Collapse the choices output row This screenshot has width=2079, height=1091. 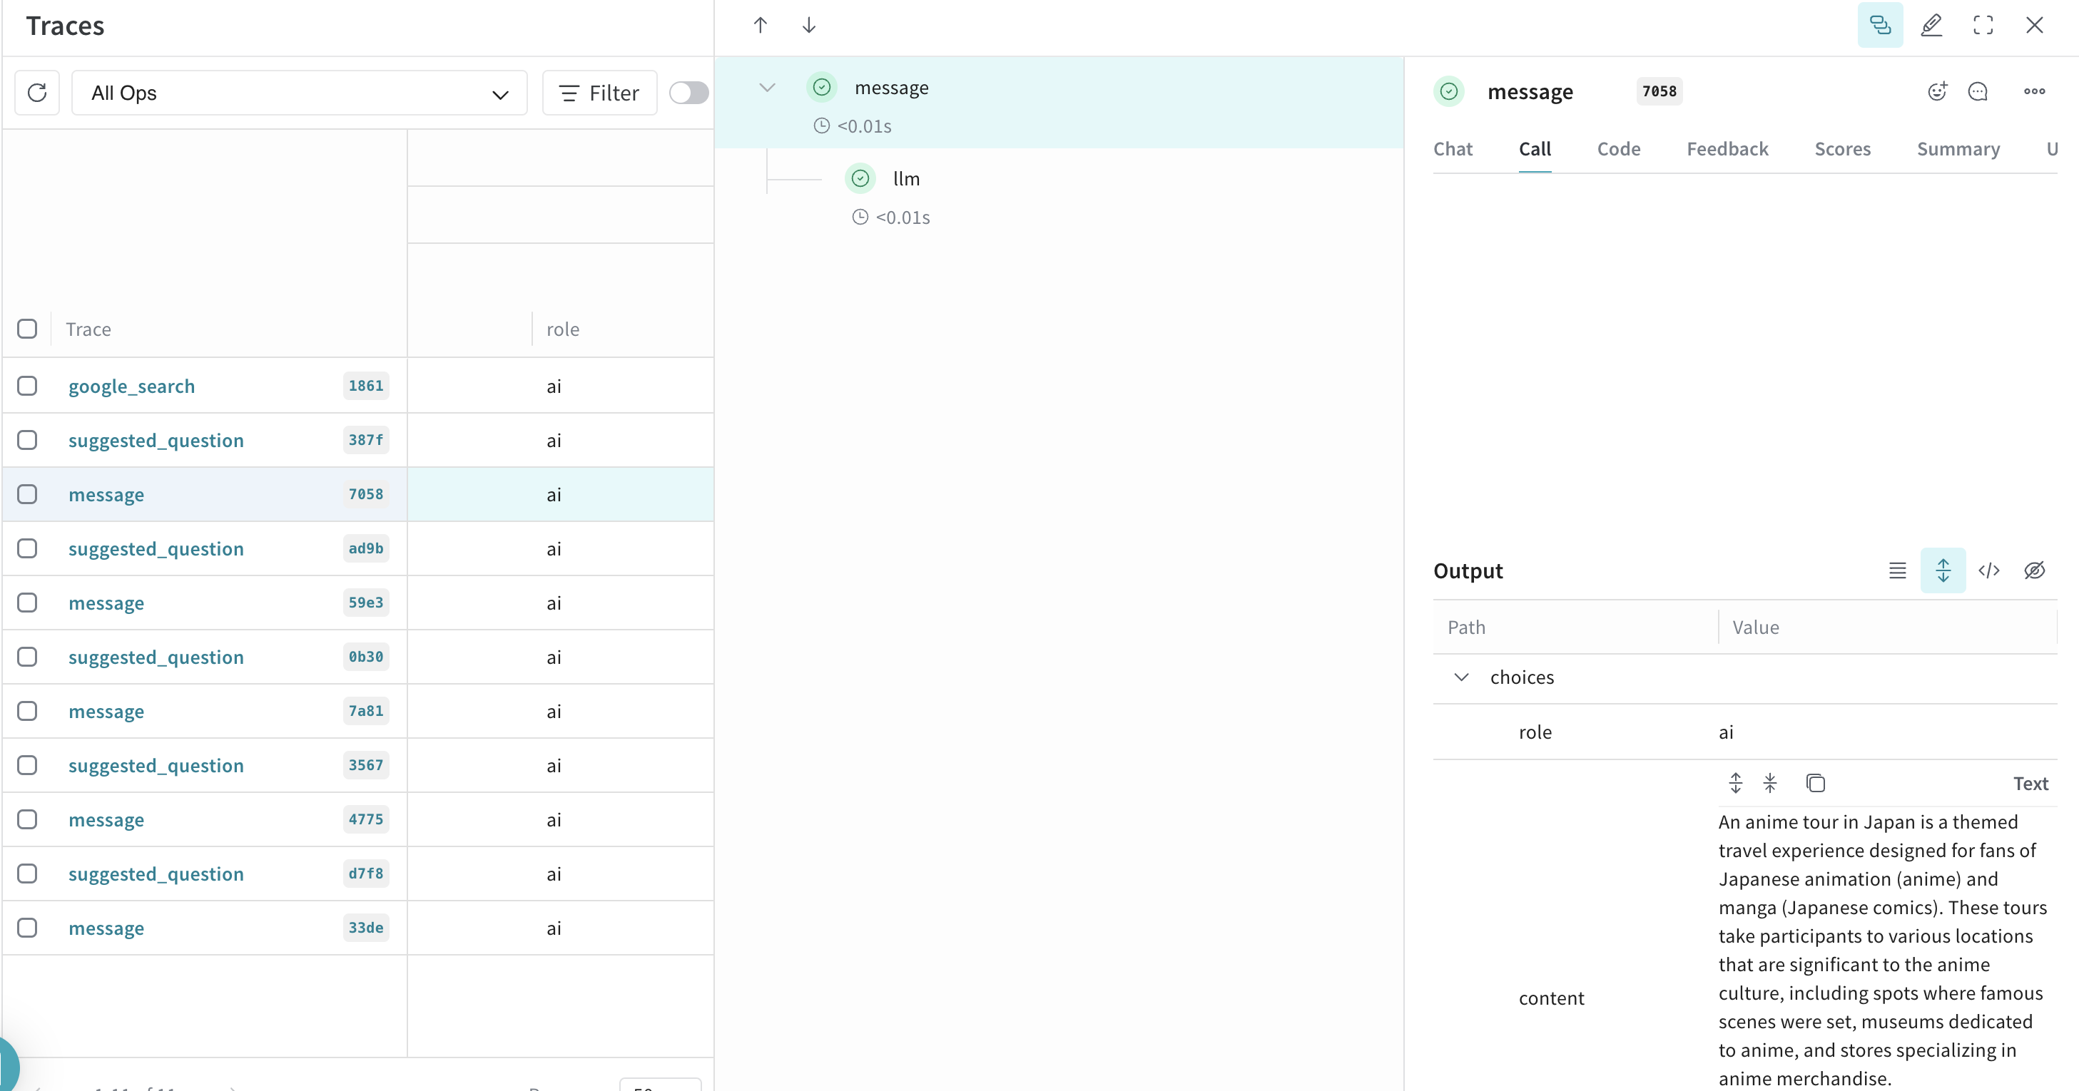pyautogui.click(x=1460, y=677)
